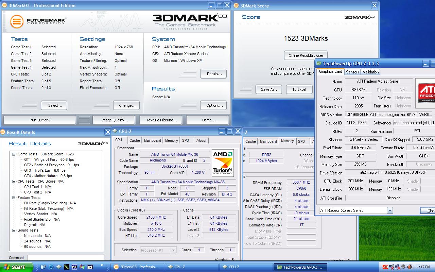
Task: Click the ATI tray icon
Action: 385,267
